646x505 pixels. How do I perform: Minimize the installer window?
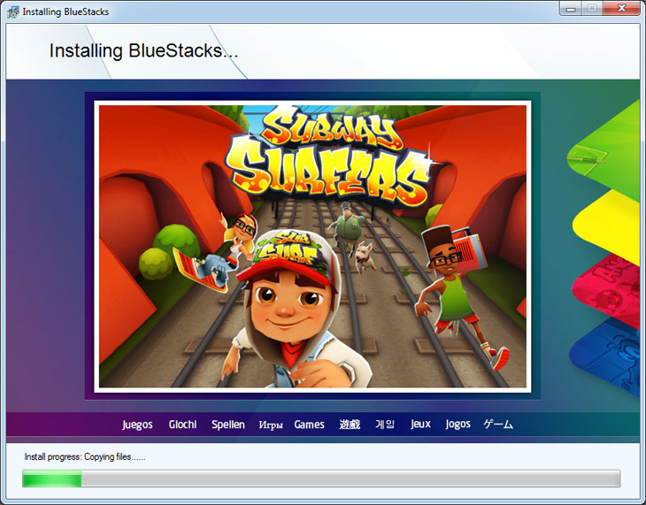tap(571, 8)
